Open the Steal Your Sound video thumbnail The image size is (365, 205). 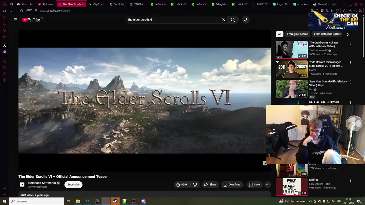click(292, 89)
